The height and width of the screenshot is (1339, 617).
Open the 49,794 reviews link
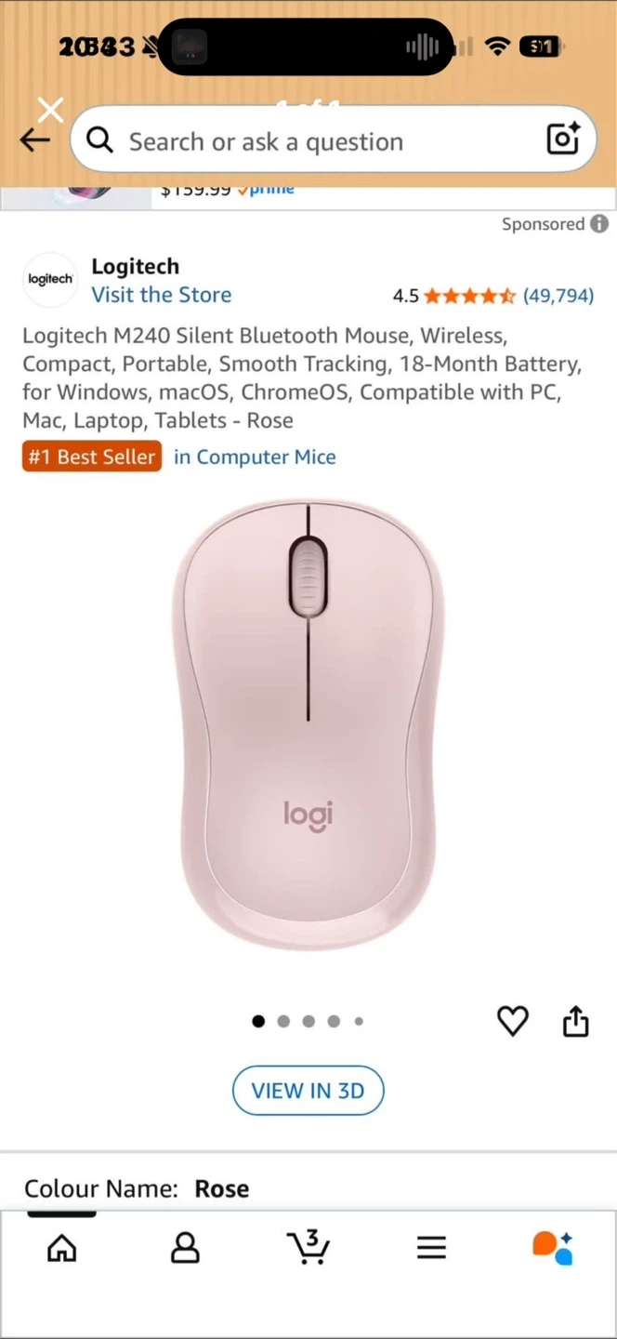coord(558,296)
